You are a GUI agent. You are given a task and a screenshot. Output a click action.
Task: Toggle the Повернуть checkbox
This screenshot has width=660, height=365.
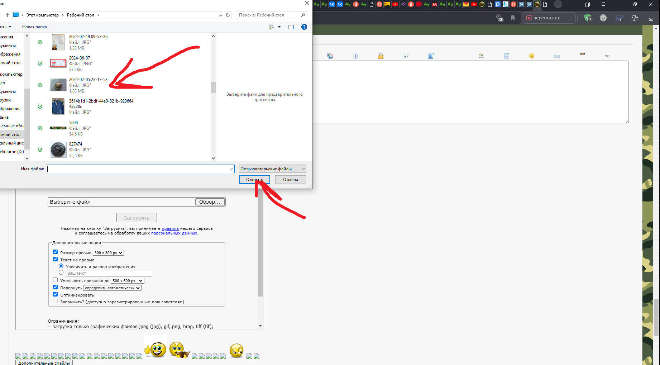(x=55, y=287)
